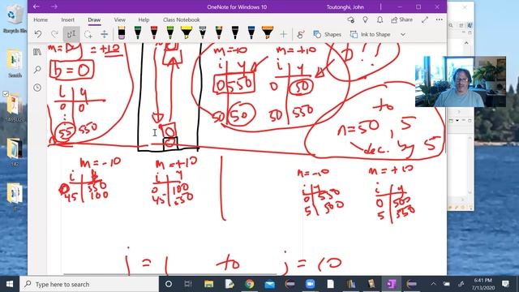Open Task View on the taskbar
Viewport: 519px width, 292px height.
click(x=188, y=284)
